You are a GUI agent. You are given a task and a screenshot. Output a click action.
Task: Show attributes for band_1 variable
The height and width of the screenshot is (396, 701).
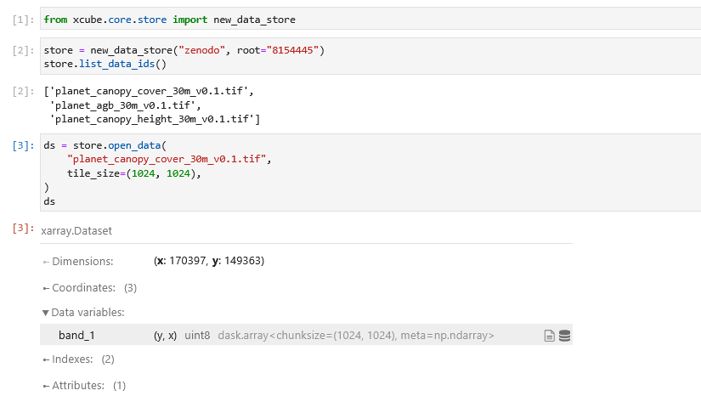point(549,336)
